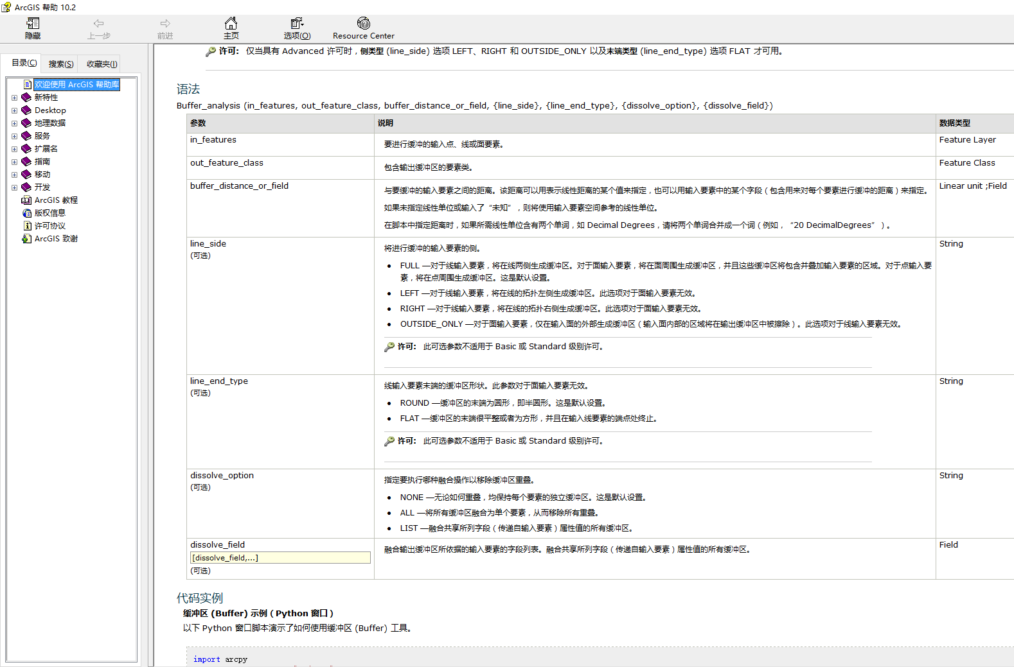
Task: Expand the 移动 tree node
Action: point(14,175)
